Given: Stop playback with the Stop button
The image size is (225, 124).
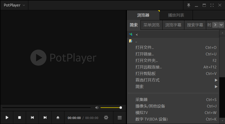Looking at the screenshot, I should pos(20,117).
